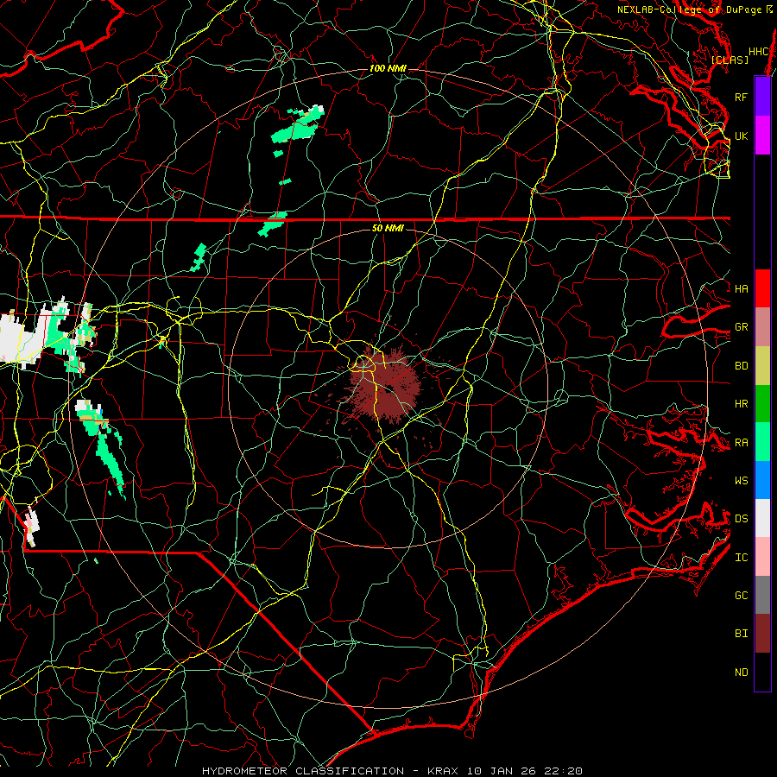The image size is (777, 777).
Task: Click the ND legend label text
Action: coord(742,673)
